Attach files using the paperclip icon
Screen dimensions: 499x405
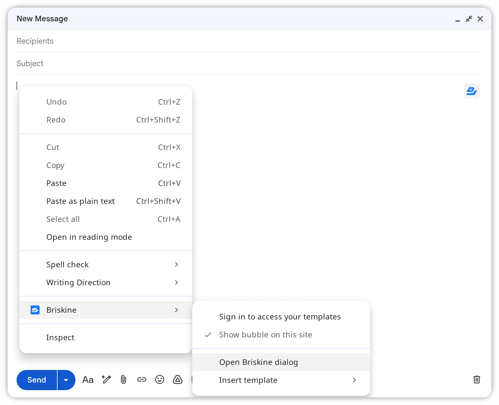(123, 380)
